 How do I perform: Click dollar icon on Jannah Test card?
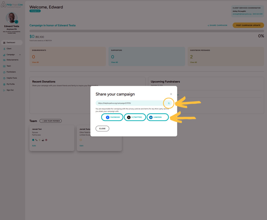39,140
